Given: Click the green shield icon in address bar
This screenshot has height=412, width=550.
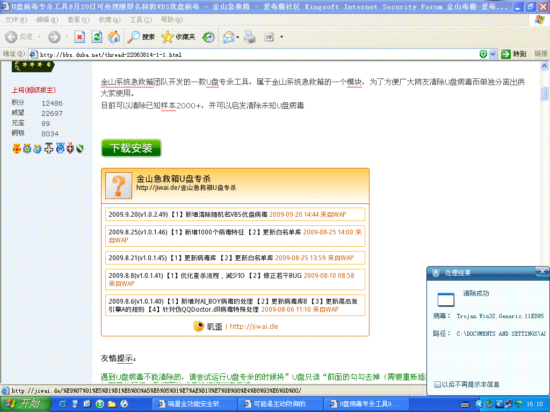Looking at the screenshot, I should click(483, 54).
